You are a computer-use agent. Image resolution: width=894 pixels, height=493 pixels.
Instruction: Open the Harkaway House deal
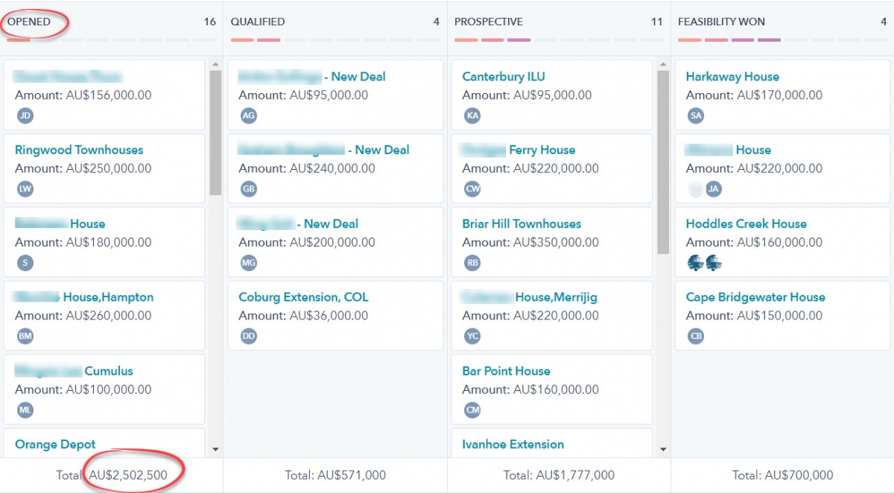(x=732, y=76)
